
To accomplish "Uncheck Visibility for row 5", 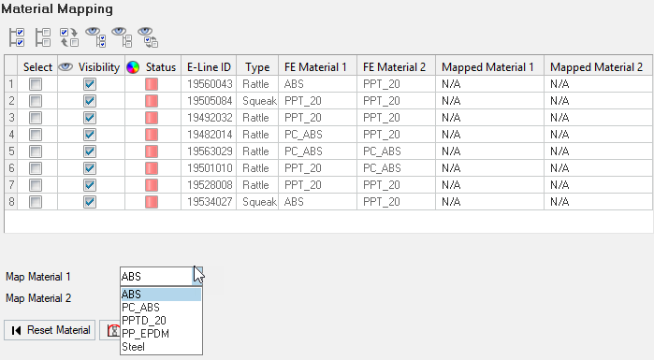I will pos(90,151).
